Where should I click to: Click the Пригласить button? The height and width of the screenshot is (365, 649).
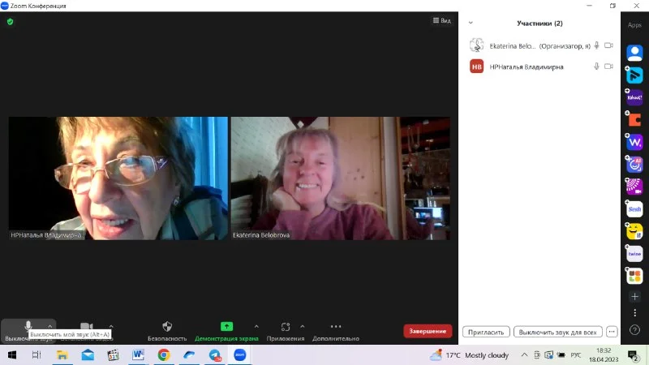click(486, 332)
